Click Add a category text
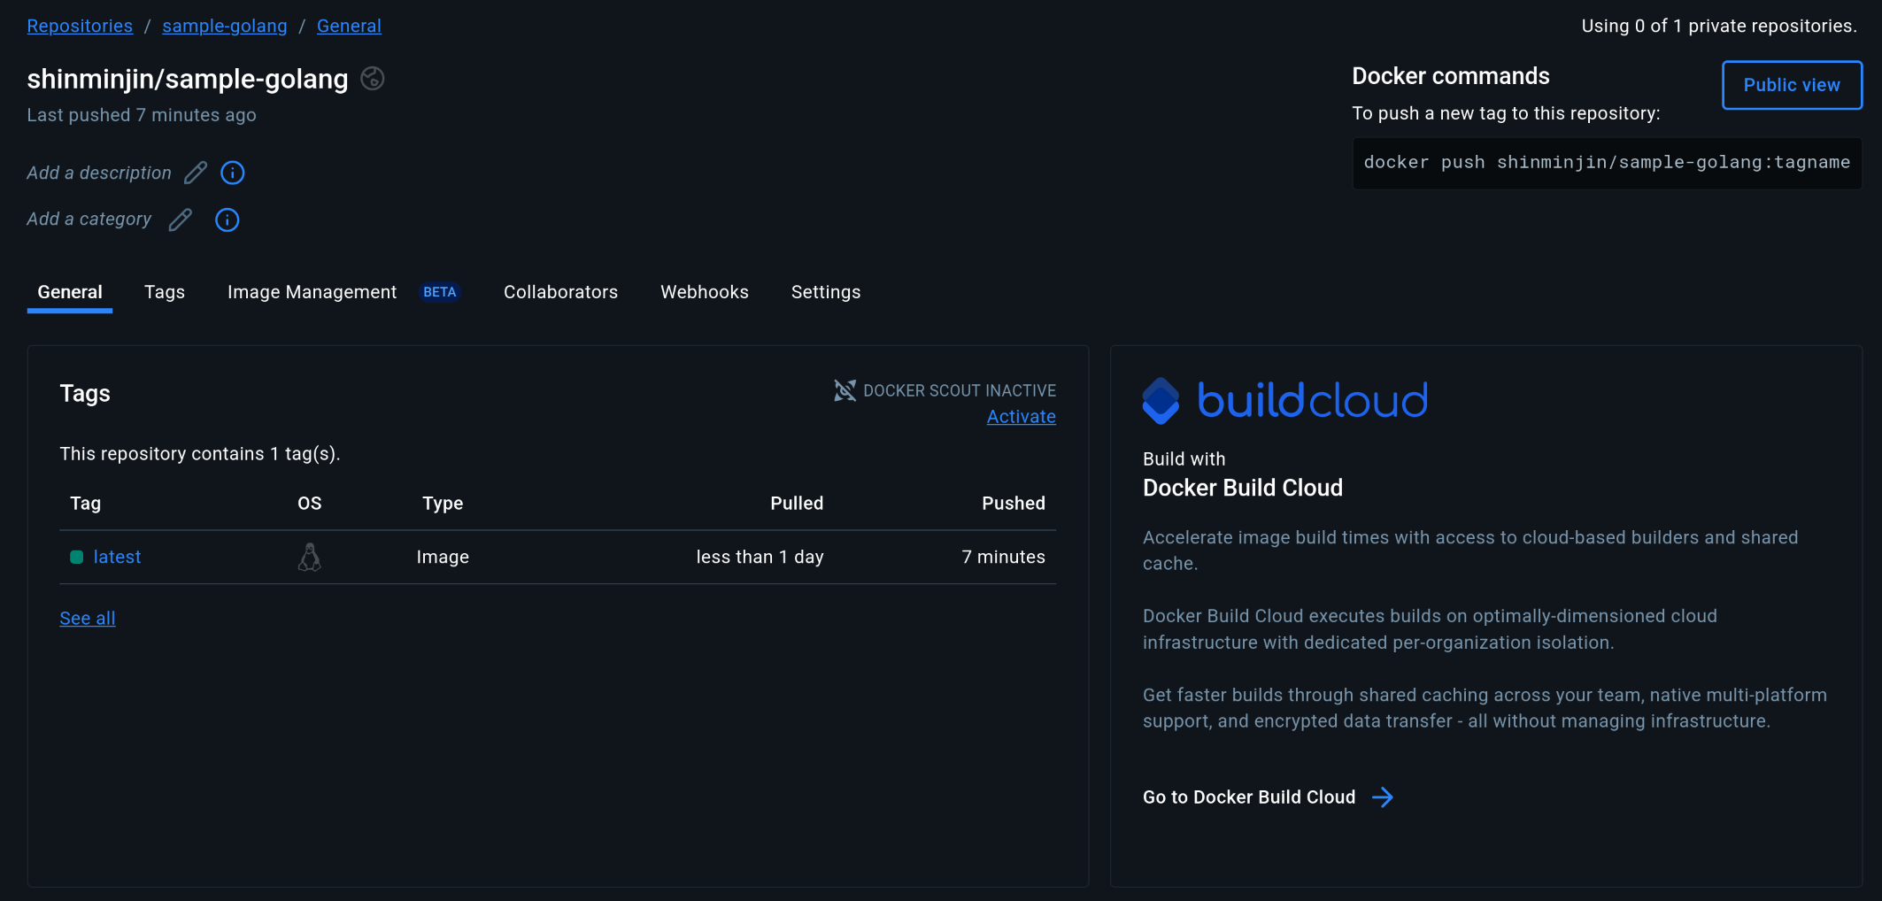This screenshot has height=901, width=1882. [x=89, y=219]
